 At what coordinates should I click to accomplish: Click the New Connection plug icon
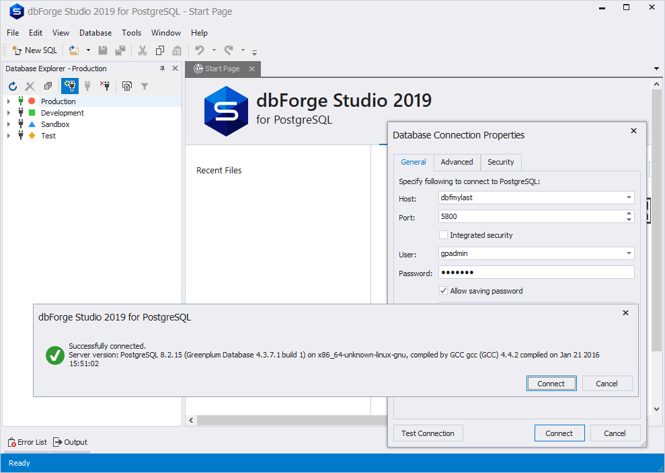[x=69, y=86]
